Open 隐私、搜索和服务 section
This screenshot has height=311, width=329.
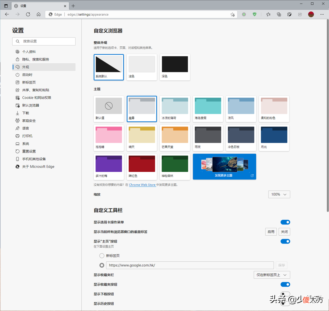[44, 59]
